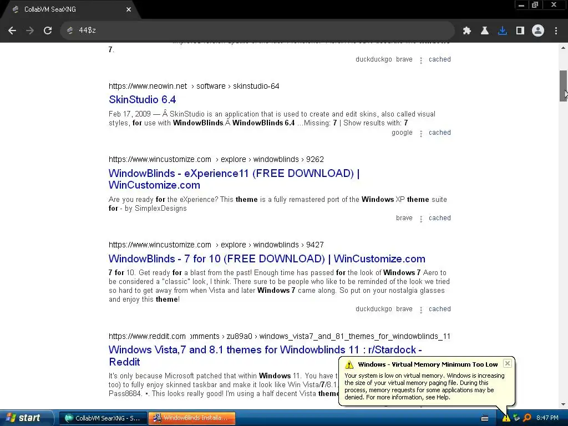This screenshot has width=568, height=426.
Task: Open cached link of topmost partial result
Action: 440,59
